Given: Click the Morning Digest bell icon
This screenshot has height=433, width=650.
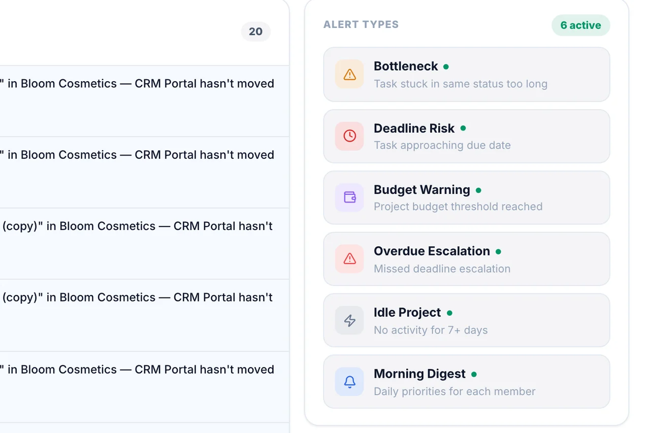Looking at the screenshot, I should pyautogui.click(x=349, y=382).
